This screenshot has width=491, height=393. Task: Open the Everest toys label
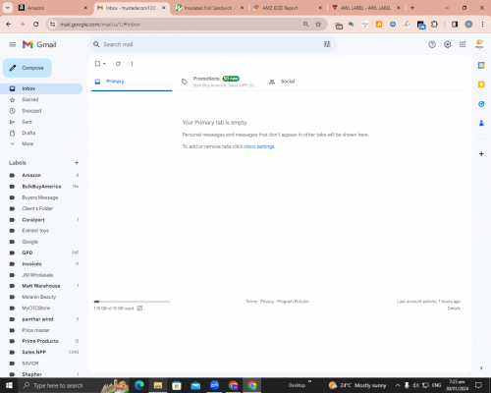click(41, 231)
